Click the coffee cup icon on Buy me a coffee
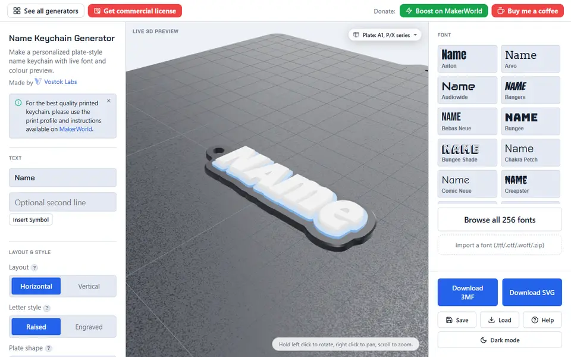The height and width of the screenshot is (357, 571). coord(501,11)
